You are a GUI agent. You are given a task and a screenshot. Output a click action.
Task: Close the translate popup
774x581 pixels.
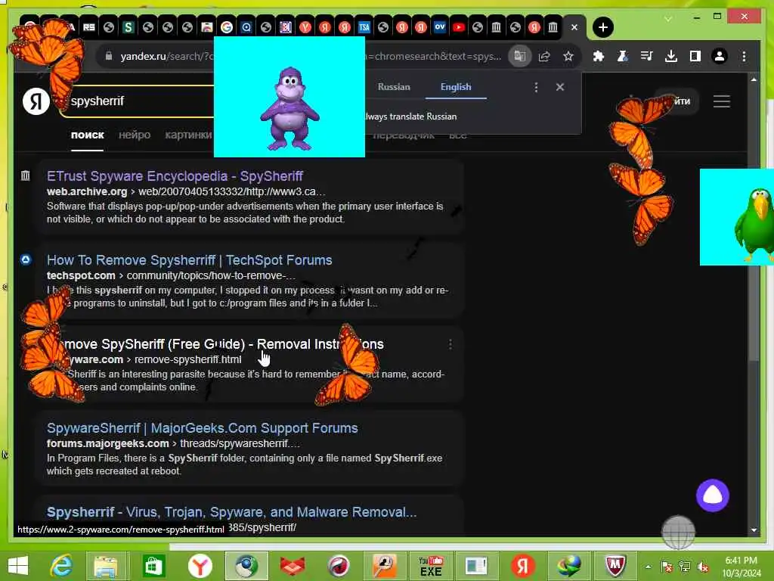560,87
